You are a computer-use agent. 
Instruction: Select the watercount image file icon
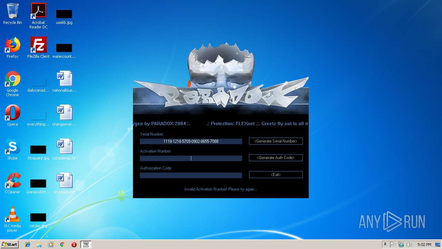(x=64, y=50)
